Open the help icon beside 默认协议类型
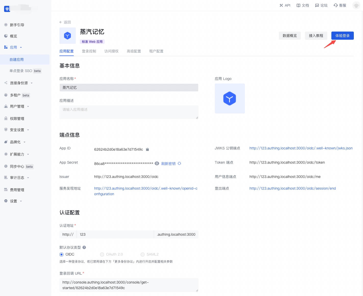 (84, 247)
